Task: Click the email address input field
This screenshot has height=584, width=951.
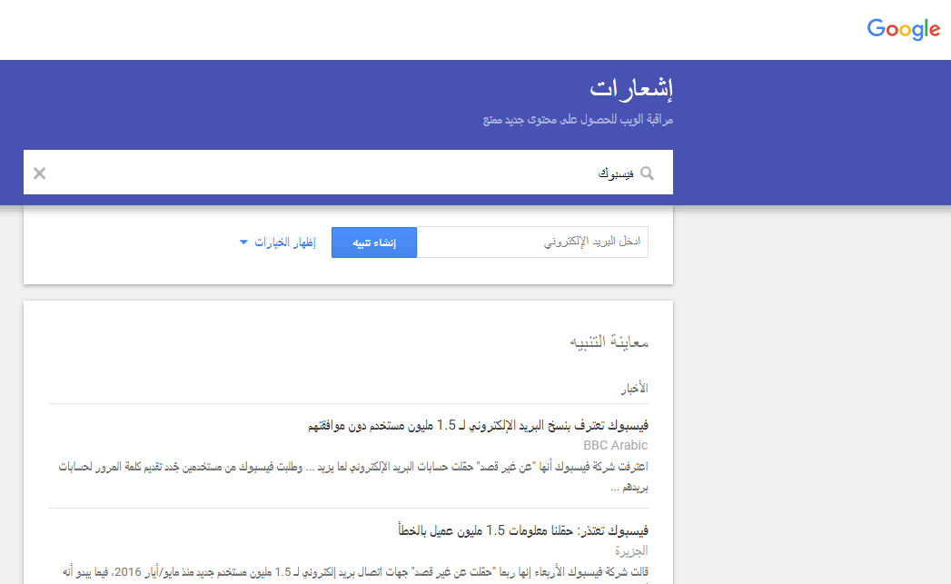Action: [x=532, y=242]
